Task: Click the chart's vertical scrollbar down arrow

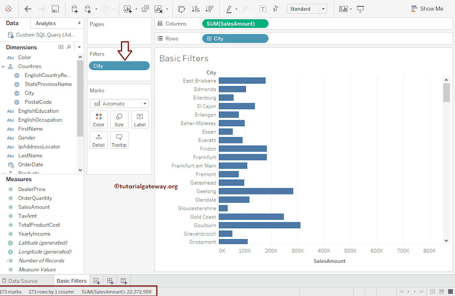Action: 447,241
